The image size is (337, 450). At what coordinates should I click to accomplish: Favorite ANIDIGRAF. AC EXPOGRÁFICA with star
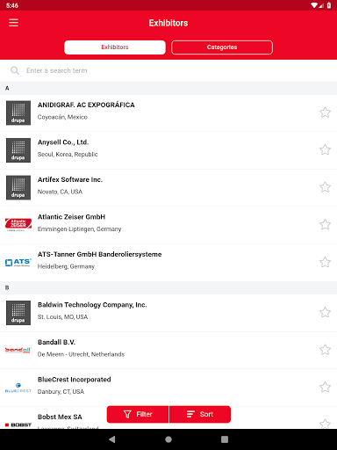coord(325,112)
